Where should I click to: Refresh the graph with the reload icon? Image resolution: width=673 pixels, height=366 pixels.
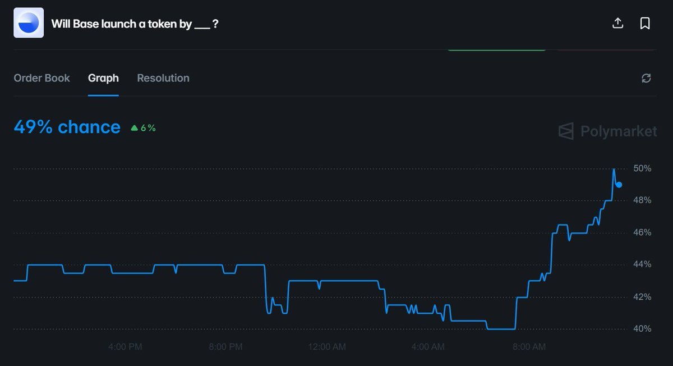point(646,78)
